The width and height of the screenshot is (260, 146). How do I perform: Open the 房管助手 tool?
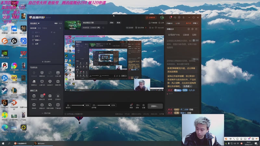coord(42,106)
